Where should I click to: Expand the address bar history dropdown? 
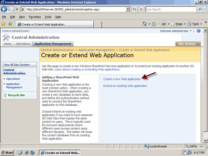[128, 9]
